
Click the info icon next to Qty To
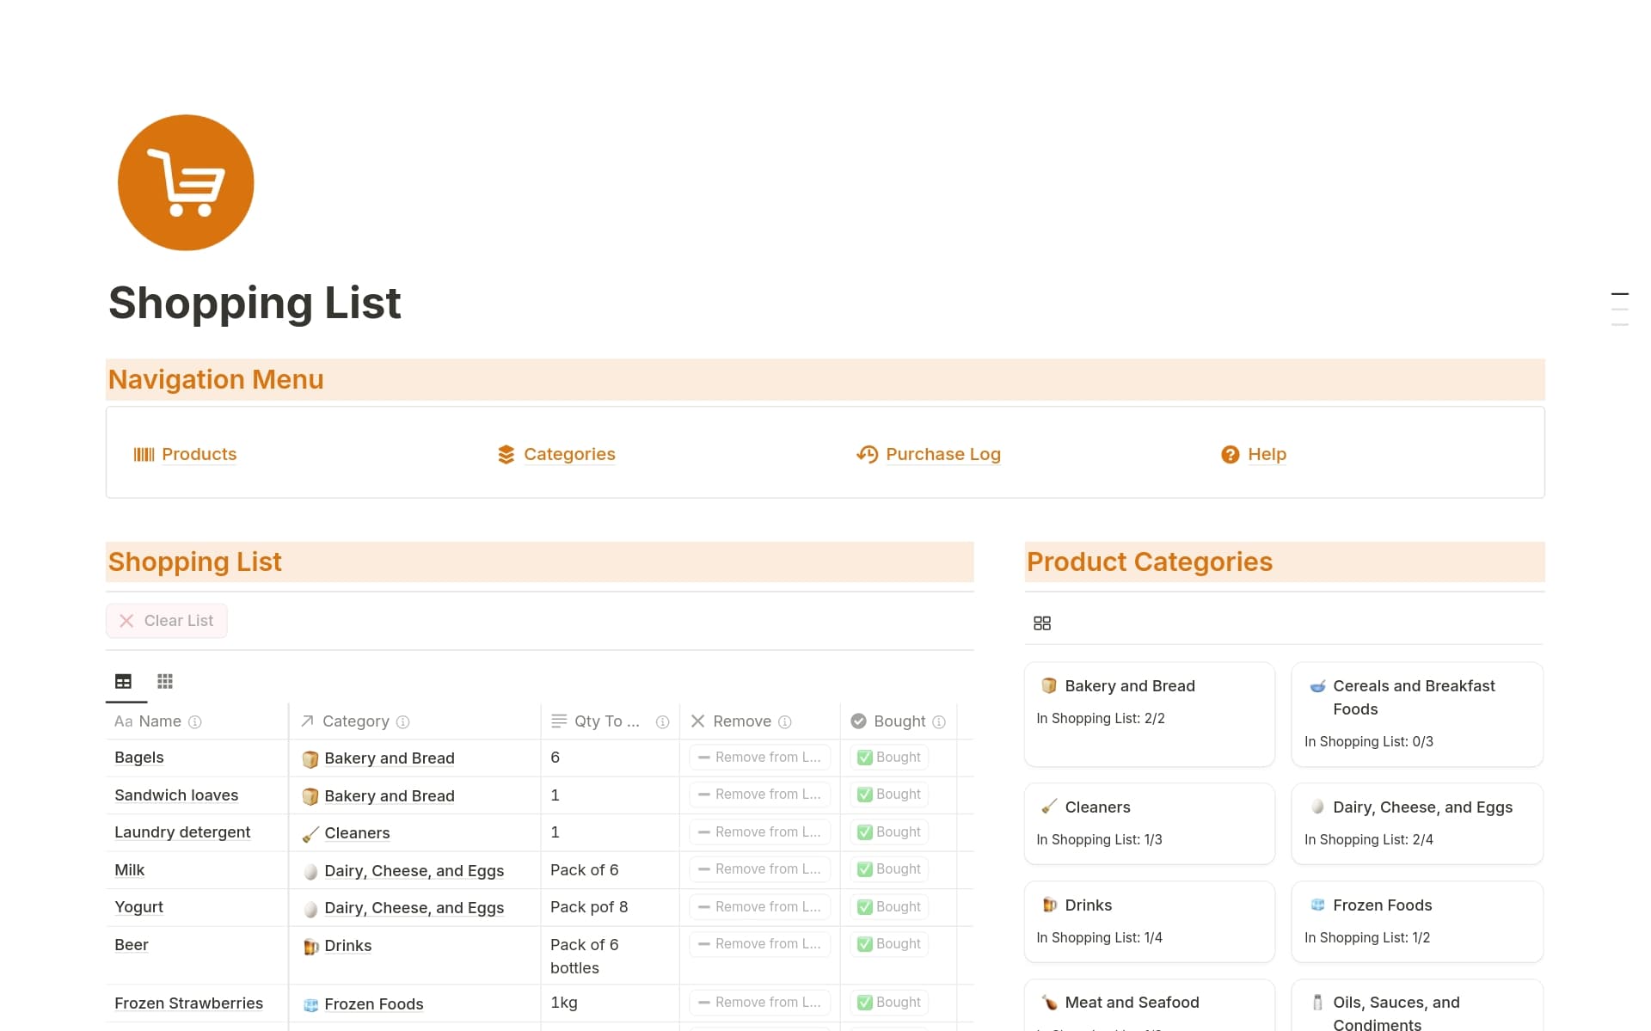click(x=662, y=722)
